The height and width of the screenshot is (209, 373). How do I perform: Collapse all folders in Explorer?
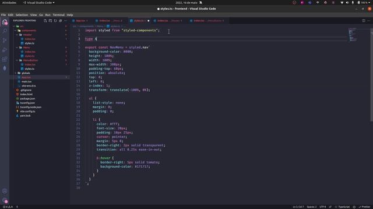coord(60,21)
